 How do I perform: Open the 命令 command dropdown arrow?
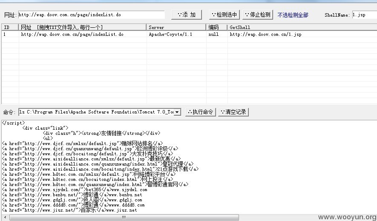(177, 112)
